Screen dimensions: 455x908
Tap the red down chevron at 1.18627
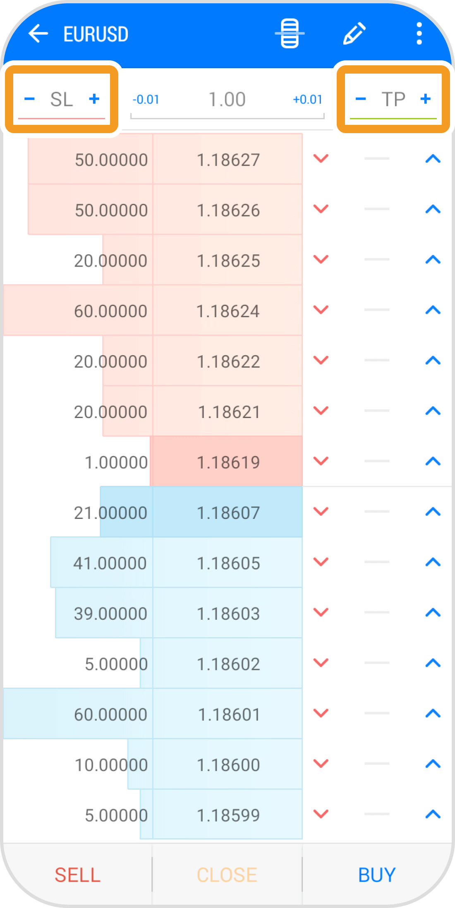321,158
